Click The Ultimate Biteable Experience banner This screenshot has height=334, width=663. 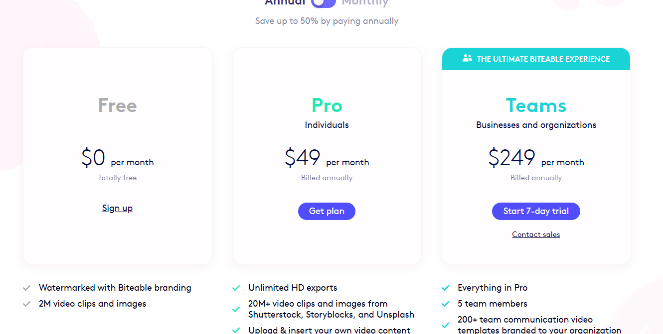point(543,59)
